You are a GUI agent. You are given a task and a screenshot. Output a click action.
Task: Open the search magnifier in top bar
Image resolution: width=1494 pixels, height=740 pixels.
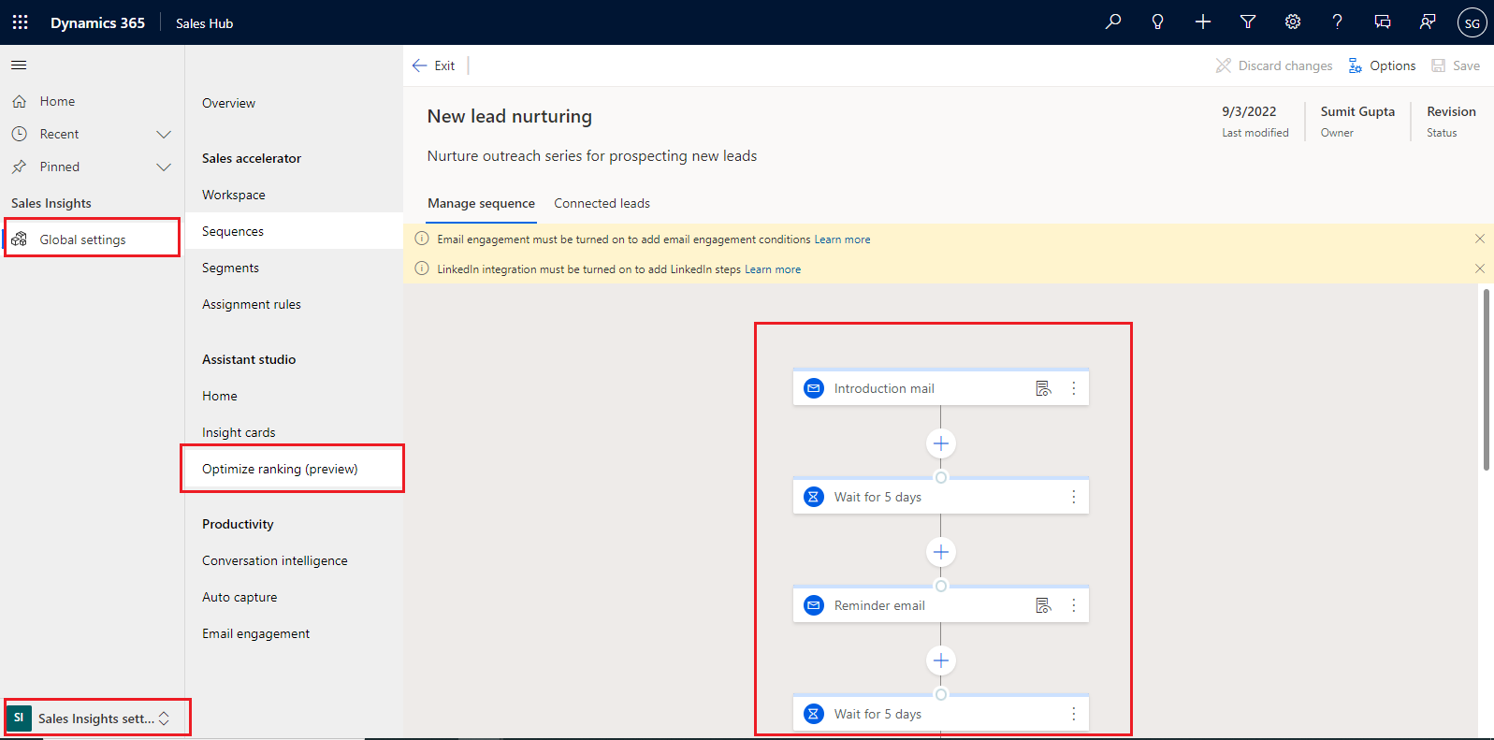(1113, 22)
